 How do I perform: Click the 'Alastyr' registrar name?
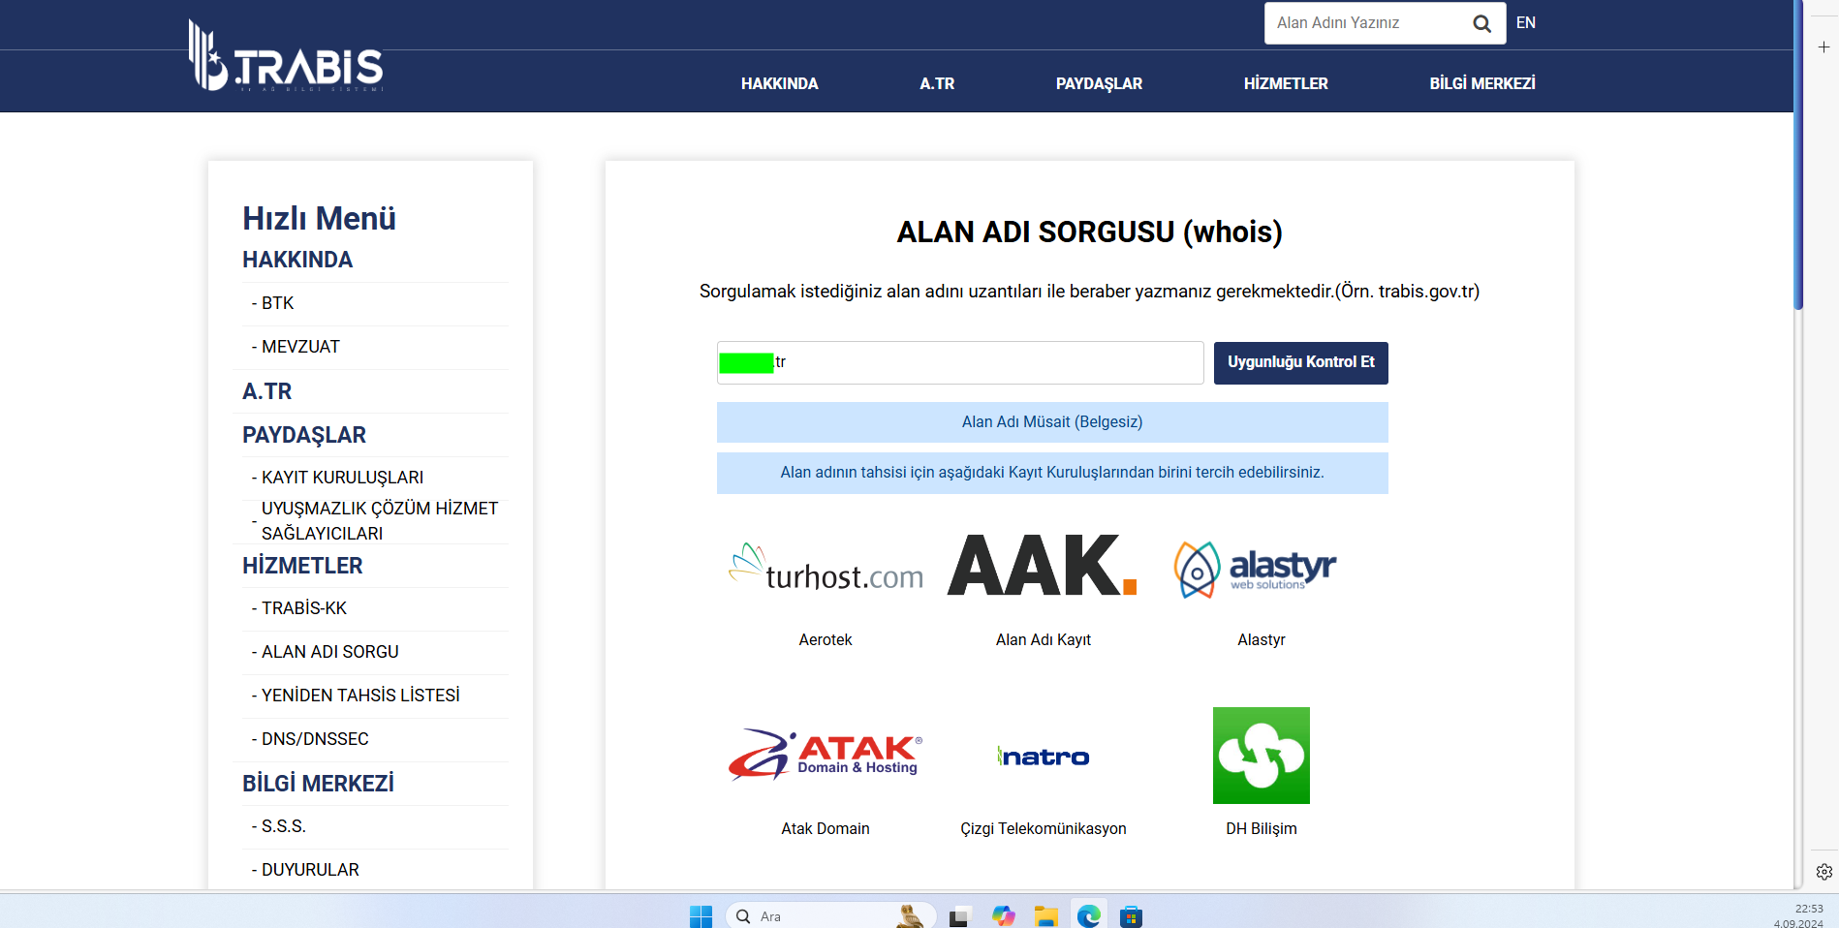tap(1262, 639)
